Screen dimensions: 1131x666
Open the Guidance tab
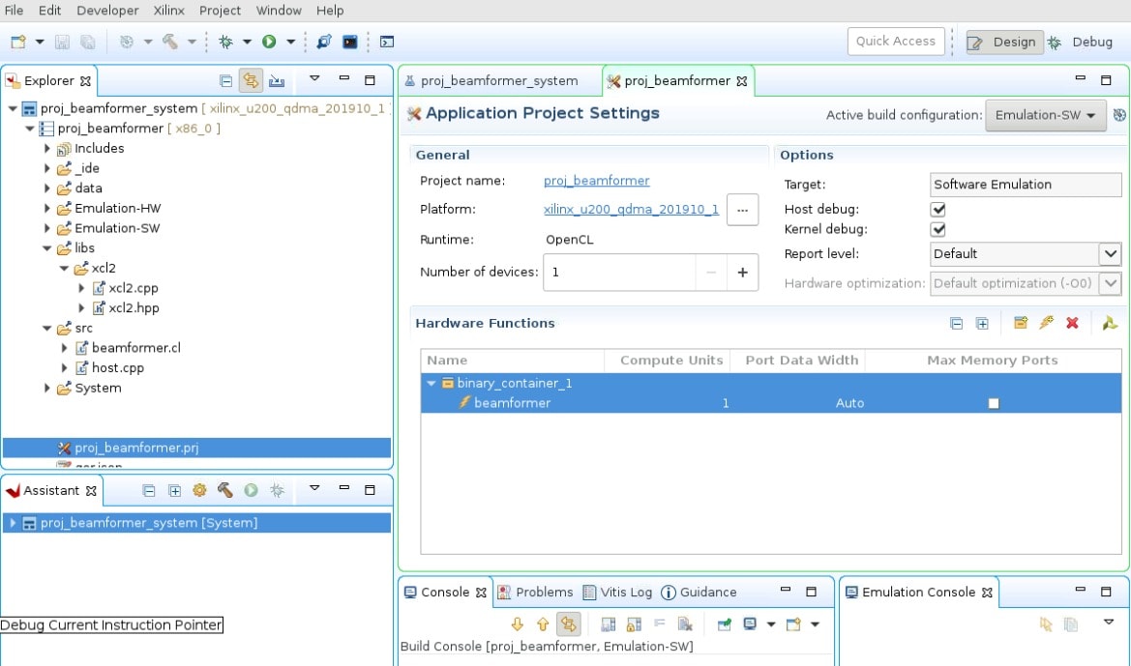699,592
